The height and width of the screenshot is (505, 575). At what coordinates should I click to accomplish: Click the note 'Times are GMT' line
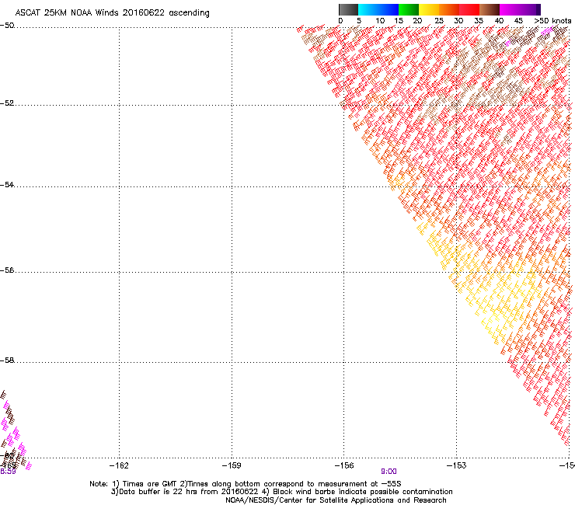click(246, 484)
